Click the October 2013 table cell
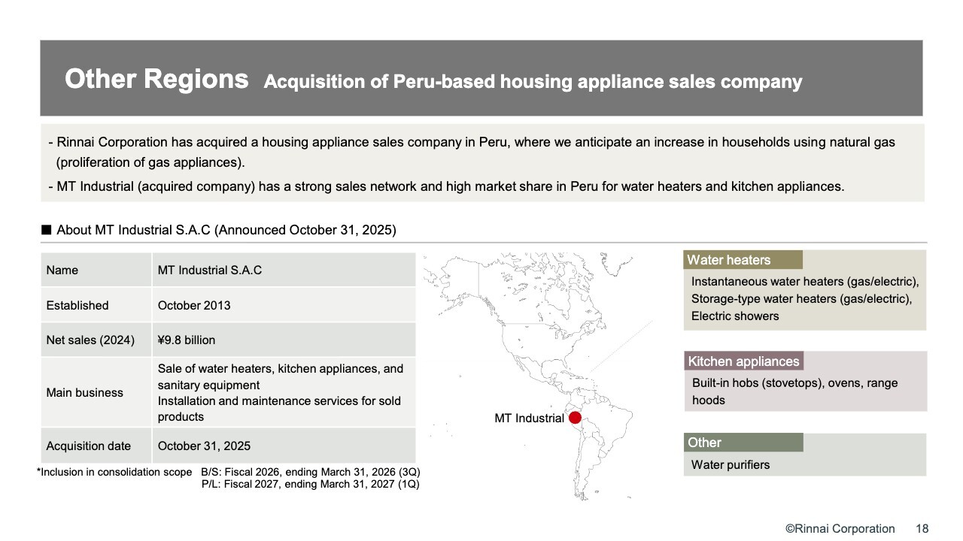Viewport: 963px width, 541px height. pos(194,305)
